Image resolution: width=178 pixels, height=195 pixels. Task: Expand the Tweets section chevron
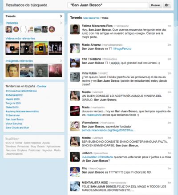tap(61, 16)
